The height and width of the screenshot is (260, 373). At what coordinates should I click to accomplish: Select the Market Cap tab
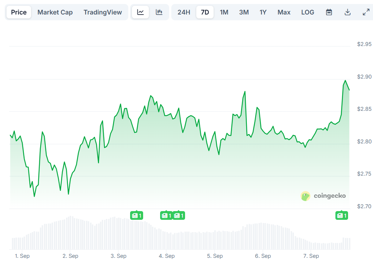[55, 12]
